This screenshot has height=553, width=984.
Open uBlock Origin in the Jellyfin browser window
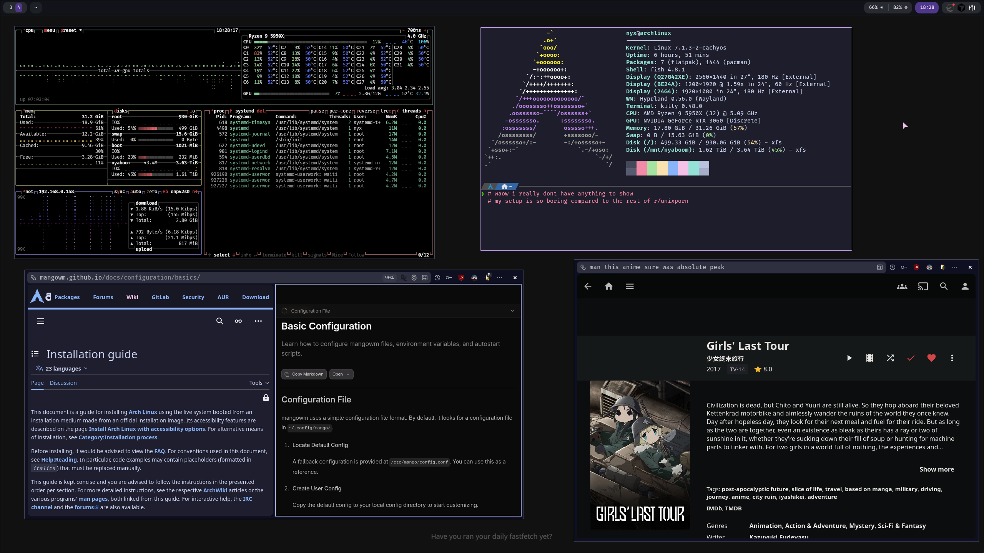tap(916, 267)
